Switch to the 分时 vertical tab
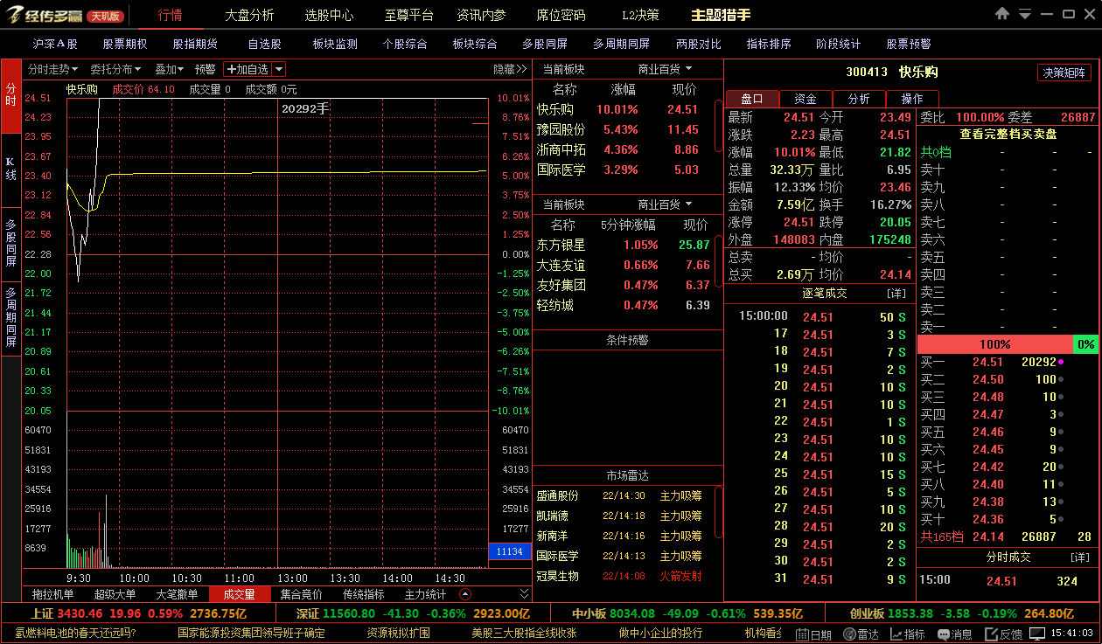This screenshot has height=644, width=1102. point(10,94)
